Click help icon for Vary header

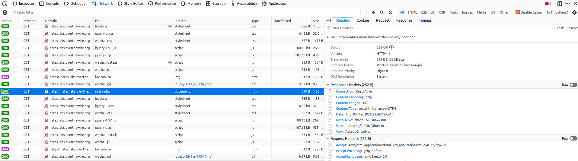click(330, 131)
